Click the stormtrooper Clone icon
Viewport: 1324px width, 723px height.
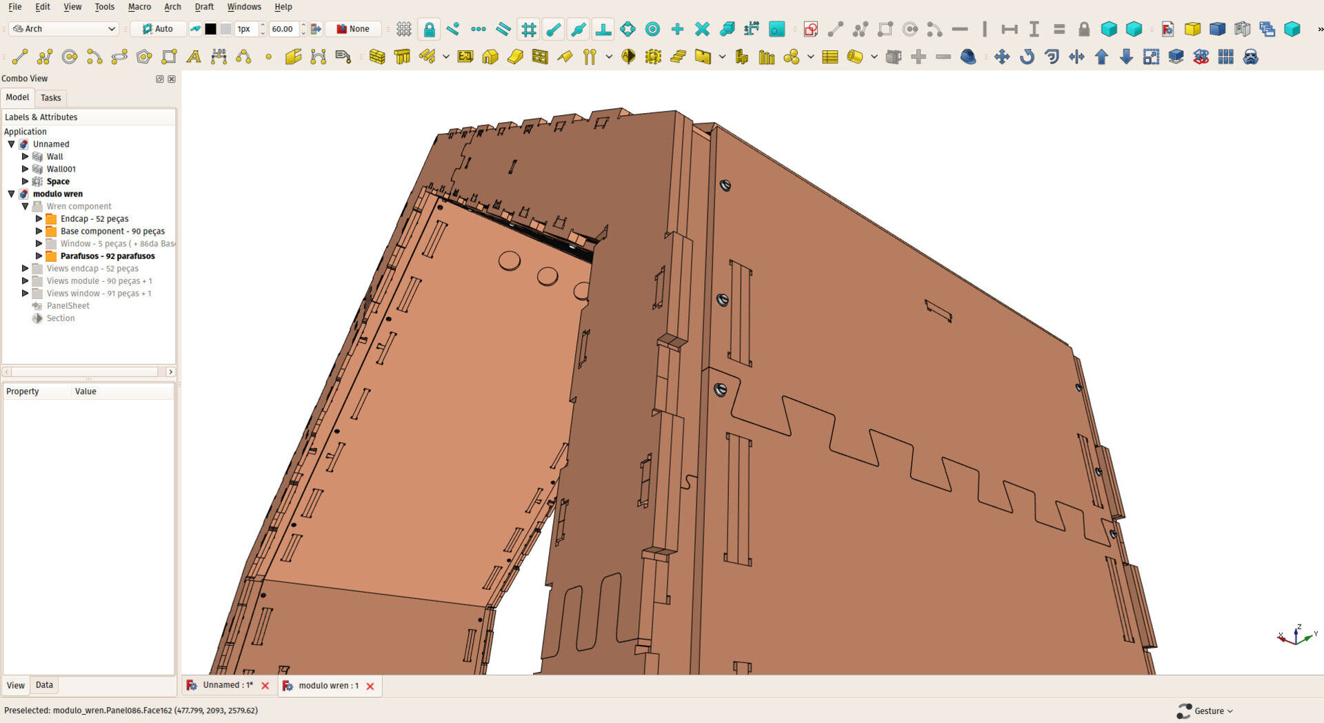click(x=1250, y=57)
